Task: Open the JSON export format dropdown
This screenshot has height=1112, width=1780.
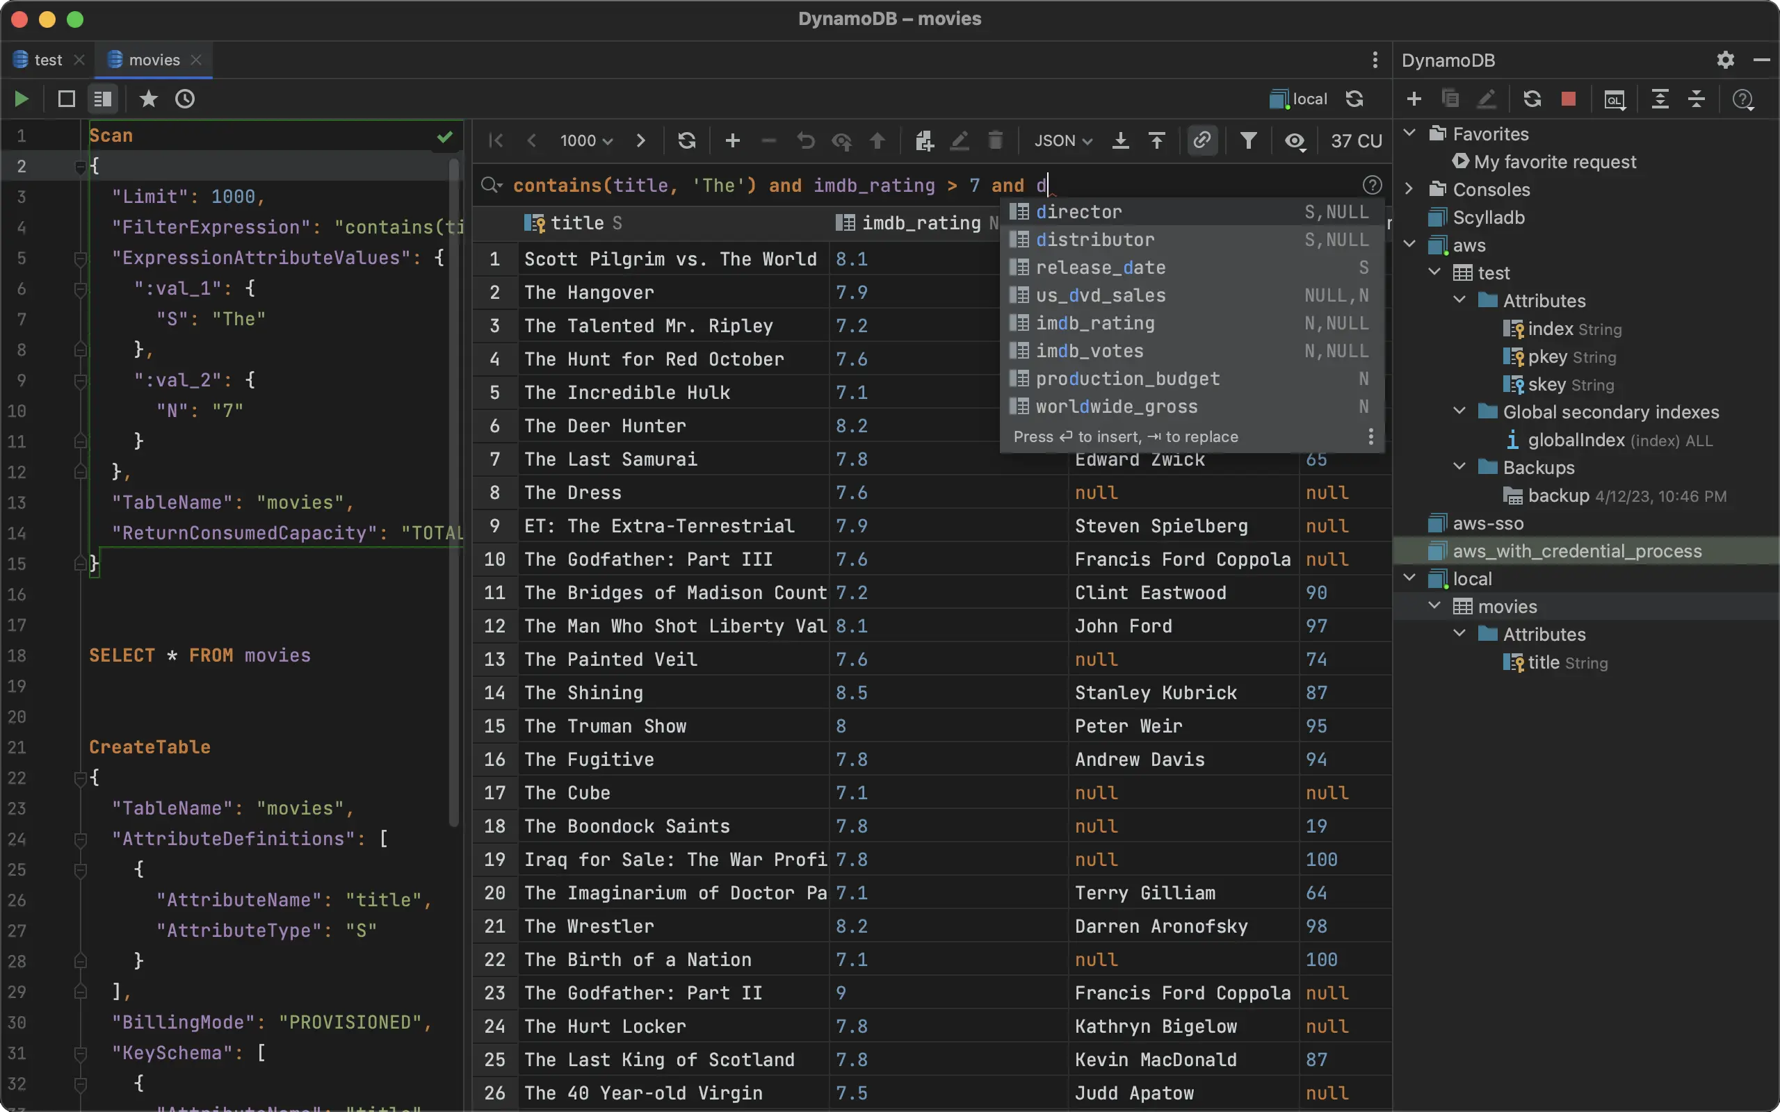Action: click(1063, 140)
